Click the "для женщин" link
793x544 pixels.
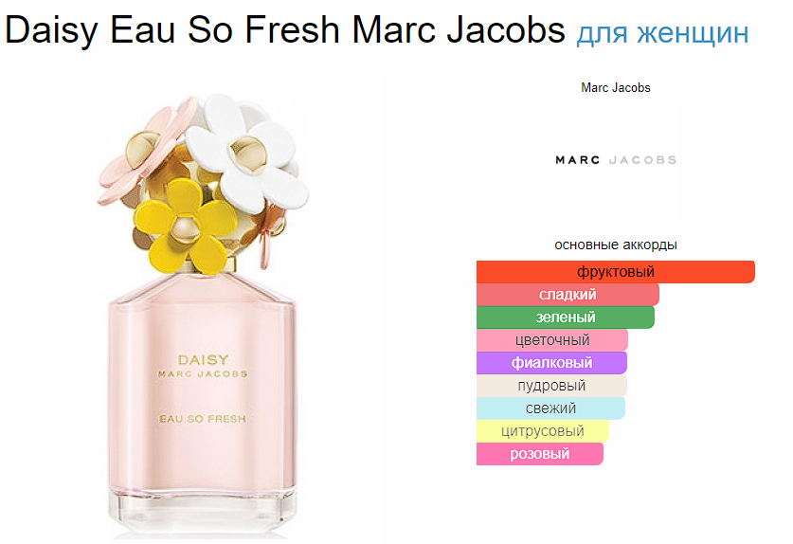(x=662, y=33)
